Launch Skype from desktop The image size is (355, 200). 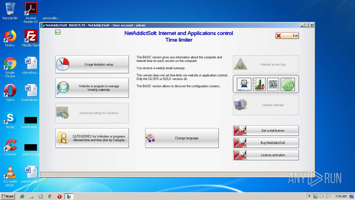[10, 120]
